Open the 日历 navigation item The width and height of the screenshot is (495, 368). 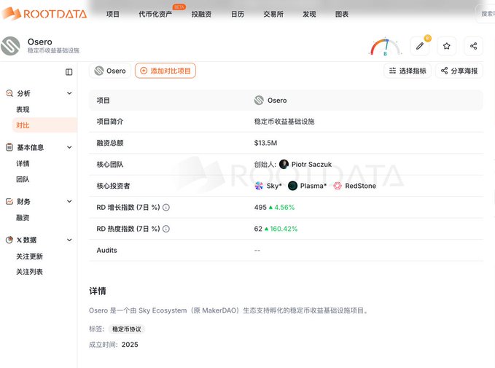click(238, 14)
